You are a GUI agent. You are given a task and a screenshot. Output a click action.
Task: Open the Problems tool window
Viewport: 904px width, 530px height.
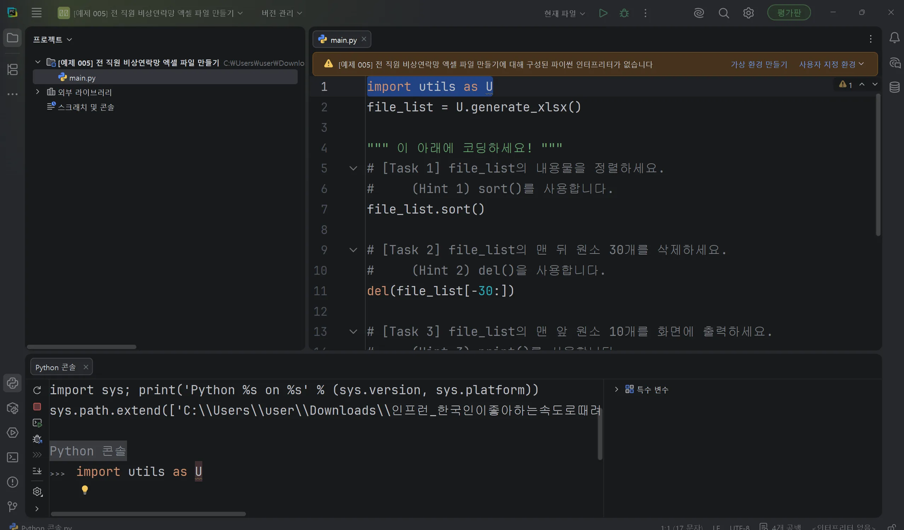[x=13, y=482]
